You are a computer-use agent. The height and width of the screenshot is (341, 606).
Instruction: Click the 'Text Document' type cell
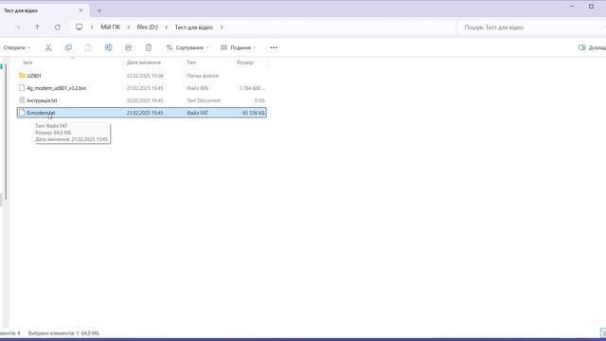coord(204,100)
